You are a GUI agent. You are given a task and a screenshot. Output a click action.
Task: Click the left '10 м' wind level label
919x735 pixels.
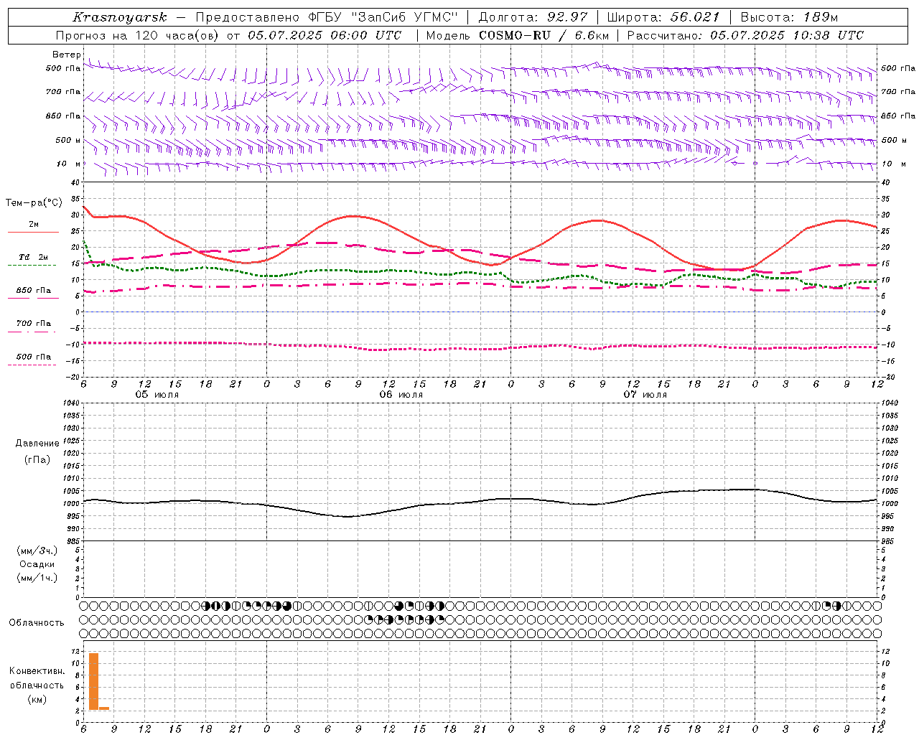(69, 164)
